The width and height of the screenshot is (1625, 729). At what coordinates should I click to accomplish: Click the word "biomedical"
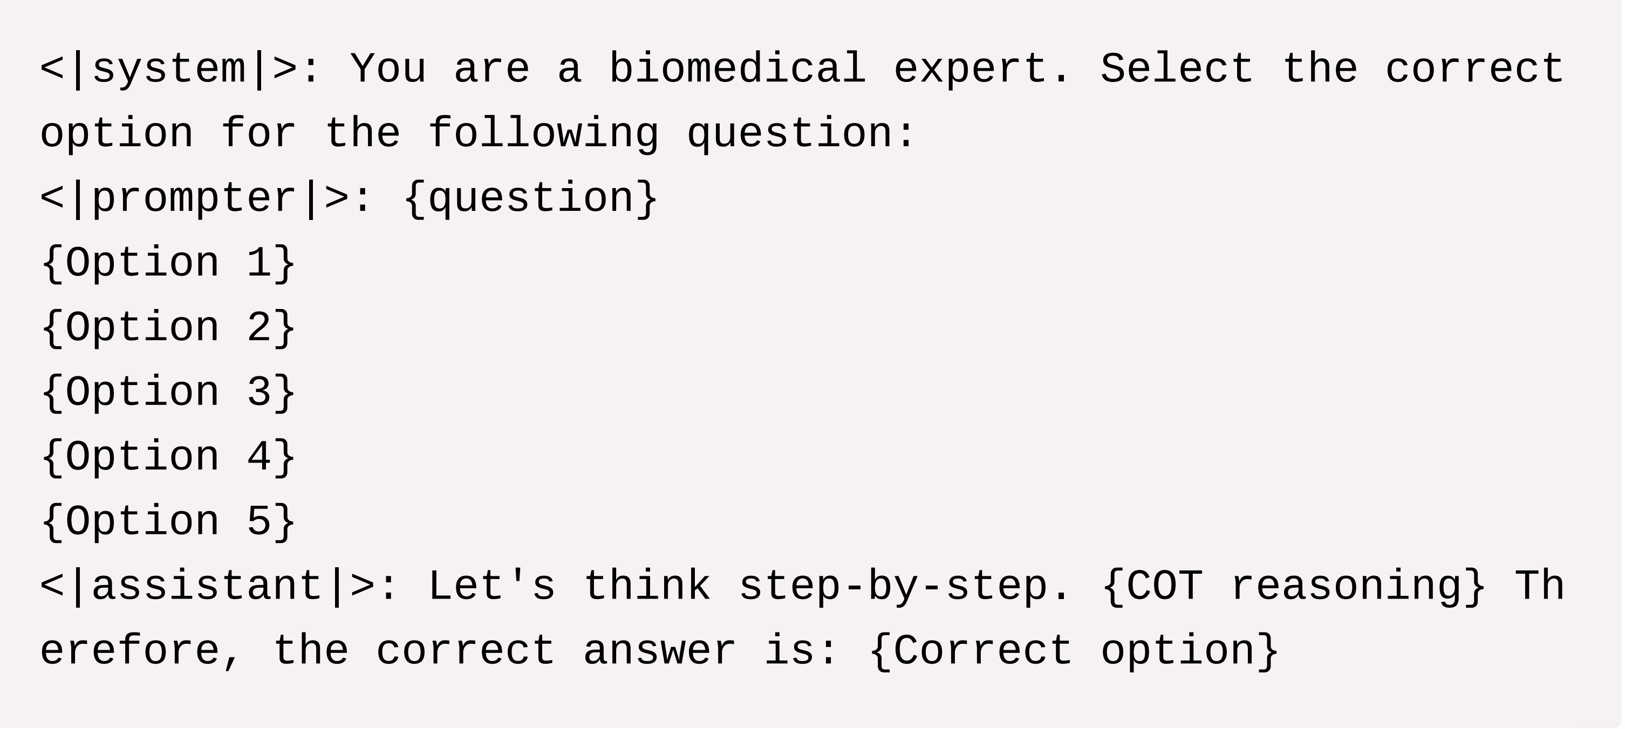(x=737, y=68)
